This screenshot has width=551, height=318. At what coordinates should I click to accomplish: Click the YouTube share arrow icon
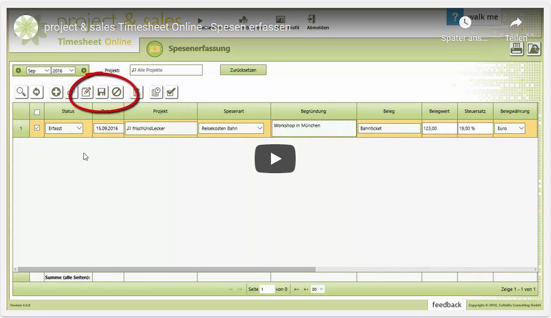[516, 23]
